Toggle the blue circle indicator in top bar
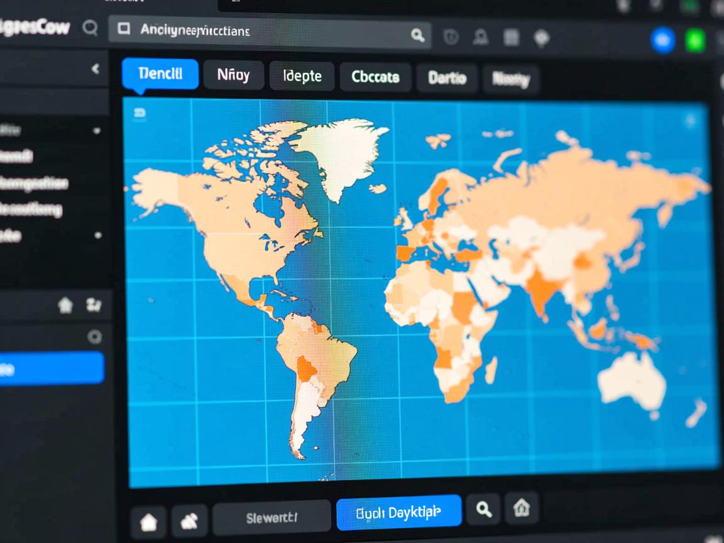 (662, 40)
